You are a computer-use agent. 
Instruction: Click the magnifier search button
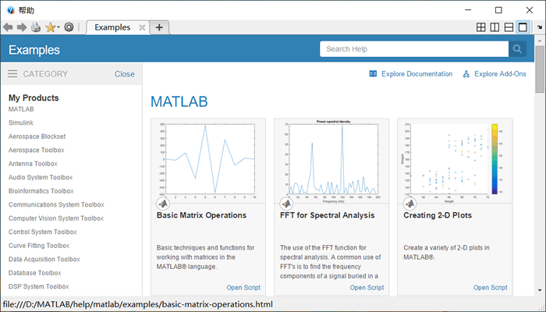(x=517, y=49)
